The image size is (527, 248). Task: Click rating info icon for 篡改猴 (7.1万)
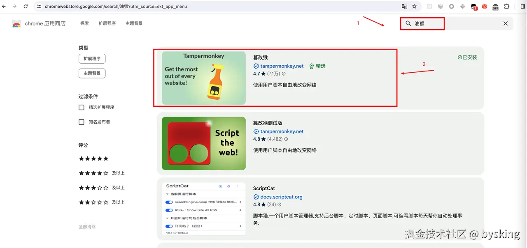[x=284, y=74]
